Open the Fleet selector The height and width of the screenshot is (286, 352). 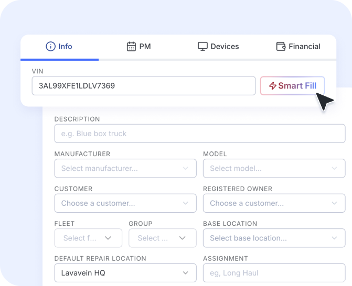(x=88, y=238)
